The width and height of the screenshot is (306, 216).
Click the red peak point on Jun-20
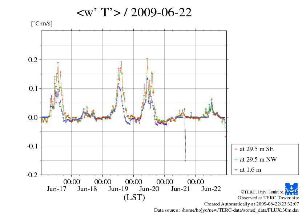(x=147, y=58)
